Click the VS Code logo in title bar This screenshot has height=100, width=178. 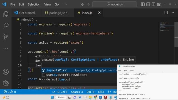pyautogui.click(x=4, y=4)
